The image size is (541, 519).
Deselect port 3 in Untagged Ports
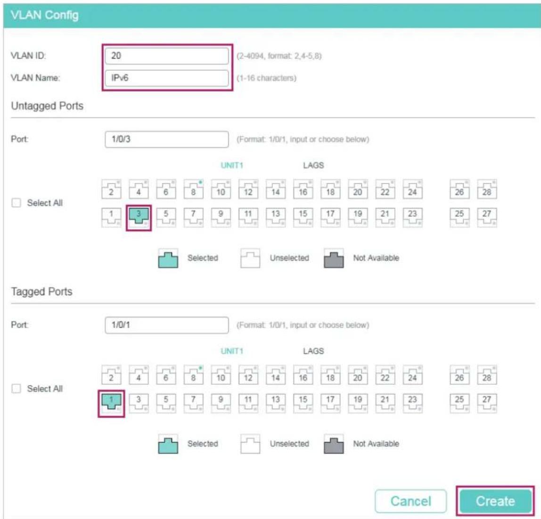click(x=139, y=218)
